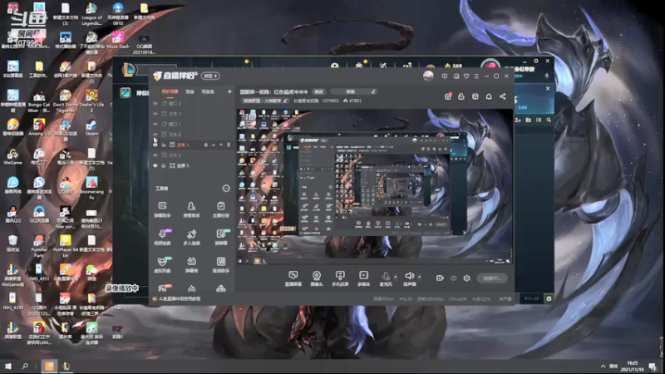Open the 房管助手 room manager tool
Image resolution: width=665 pixels, height=374 pixels.
click(x=191, y=209)
